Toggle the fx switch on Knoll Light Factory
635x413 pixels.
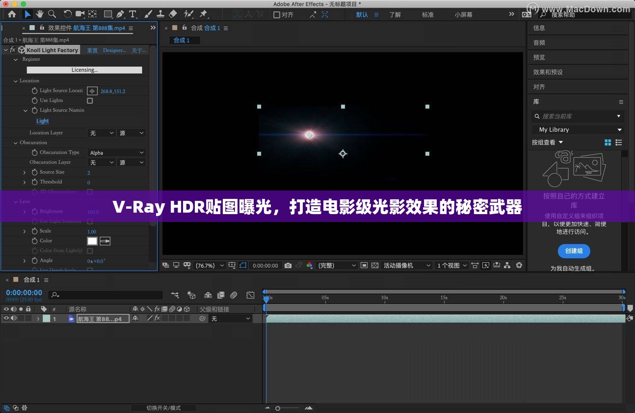click(13, 50)
